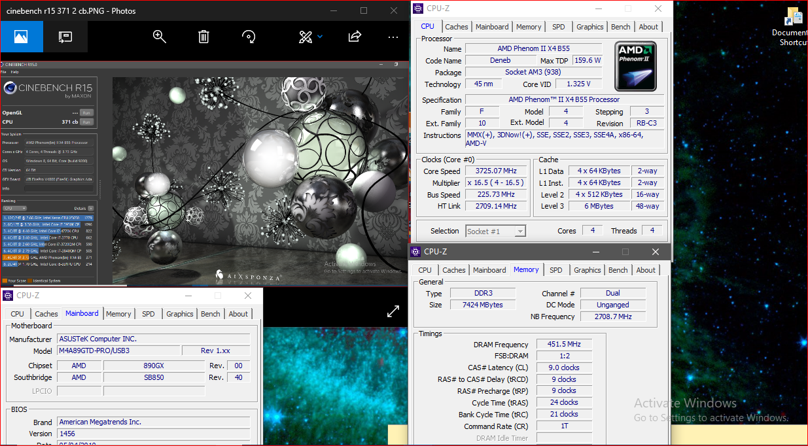Select Caches tab in the Memory CPU-Z window
Viewport: 808px width, 446px height.
coord(454,270)
